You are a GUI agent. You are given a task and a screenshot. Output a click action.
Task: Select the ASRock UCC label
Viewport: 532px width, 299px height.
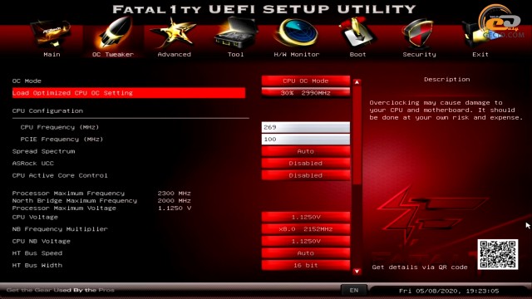tap(33, 164)
